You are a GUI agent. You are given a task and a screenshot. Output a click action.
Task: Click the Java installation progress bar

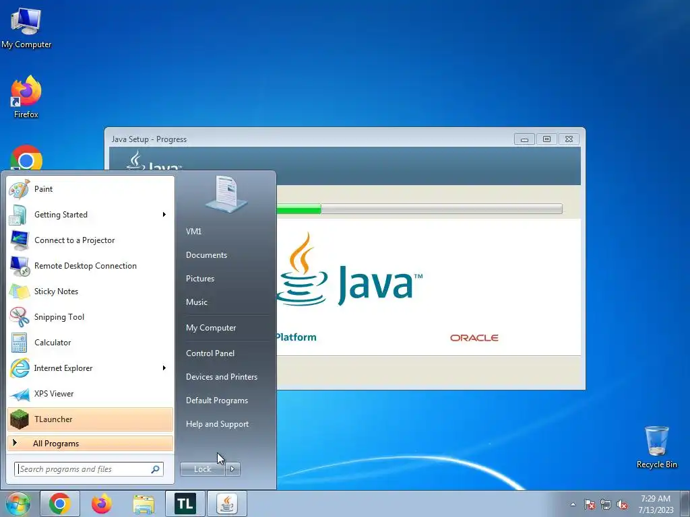coord(419,209)
